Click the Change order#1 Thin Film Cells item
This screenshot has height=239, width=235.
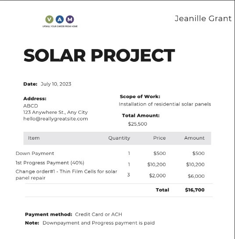66,175
